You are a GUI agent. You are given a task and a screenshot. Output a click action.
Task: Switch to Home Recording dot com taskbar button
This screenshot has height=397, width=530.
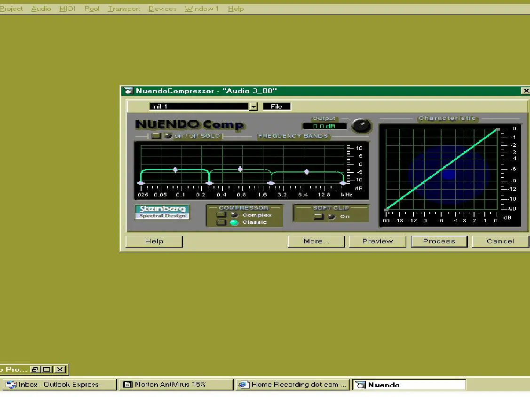293,384
